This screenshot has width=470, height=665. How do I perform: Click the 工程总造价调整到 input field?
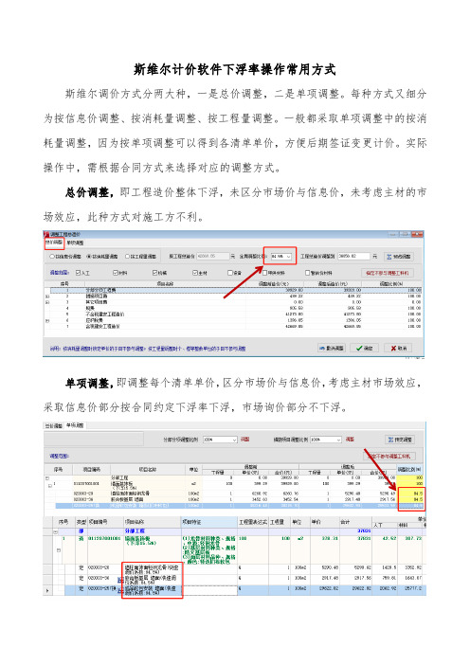(x=353, y=256)
